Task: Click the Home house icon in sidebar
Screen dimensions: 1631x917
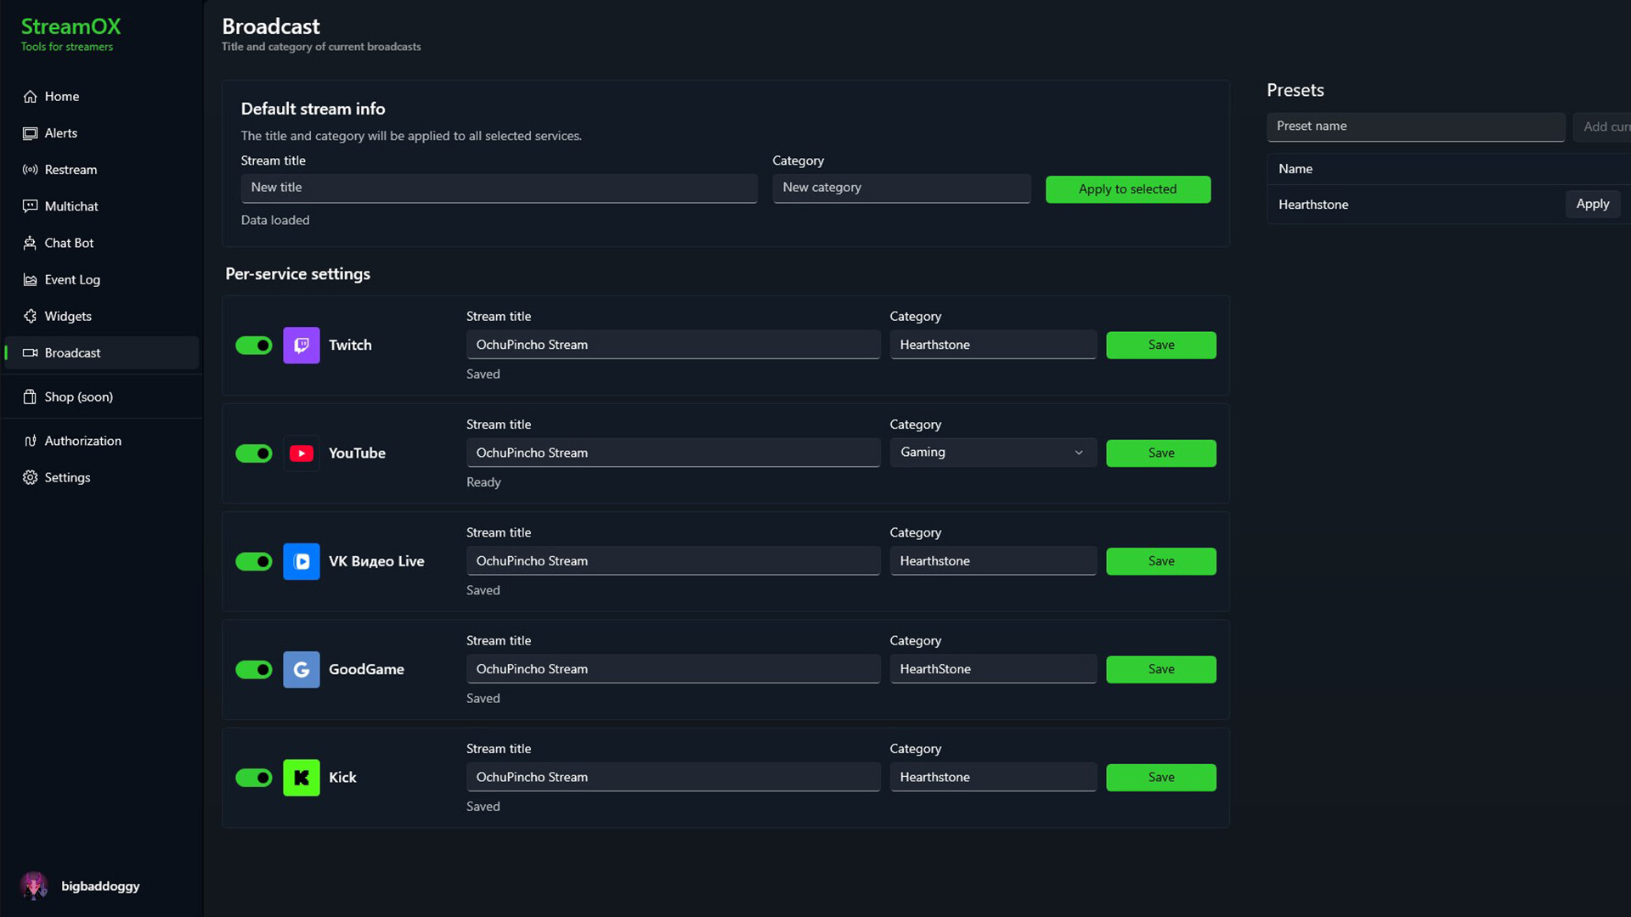Action: (x=30, y=97)
